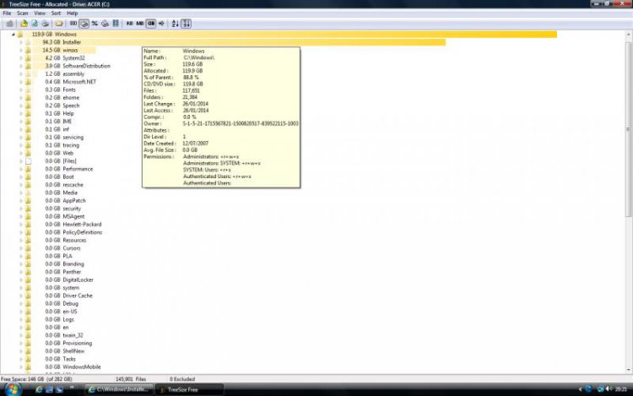
Task: Click the Installer folder icon
Action: pyautogui.click(x=28, y=42)
